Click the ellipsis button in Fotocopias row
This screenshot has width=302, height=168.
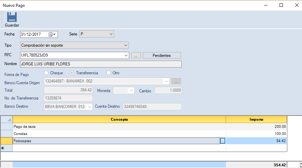click(x=223, y=140)
